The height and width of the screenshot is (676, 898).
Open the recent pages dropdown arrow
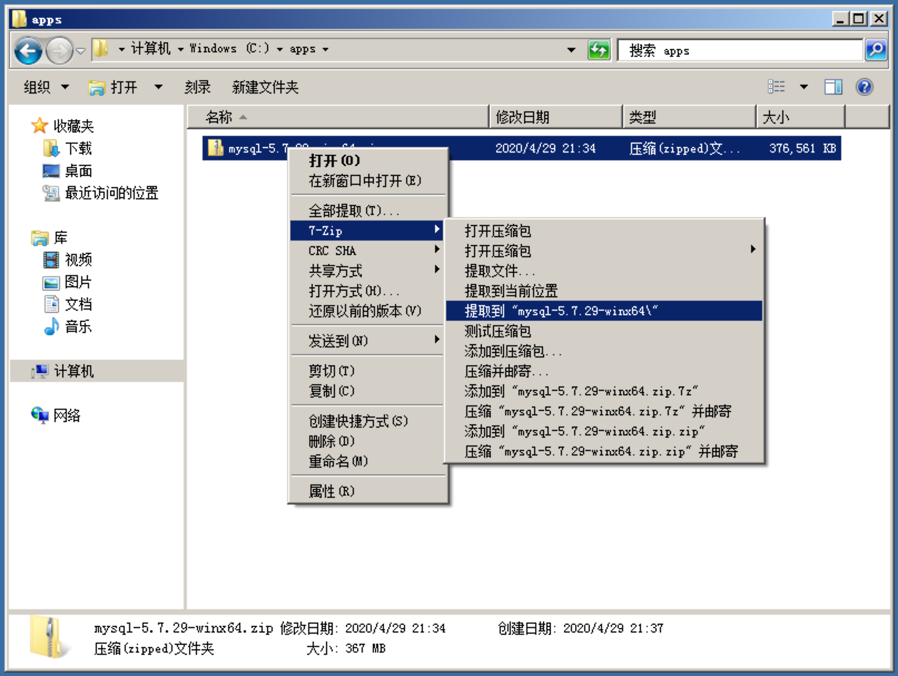[x=81, y=51]
